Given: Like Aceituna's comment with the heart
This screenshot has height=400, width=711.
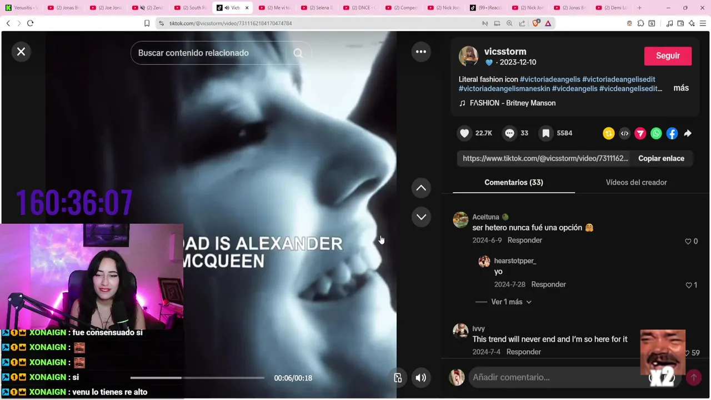Looking at the screenshot, I should point(688,241).
